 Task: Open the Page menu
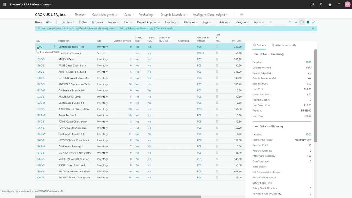click(207, 22)
